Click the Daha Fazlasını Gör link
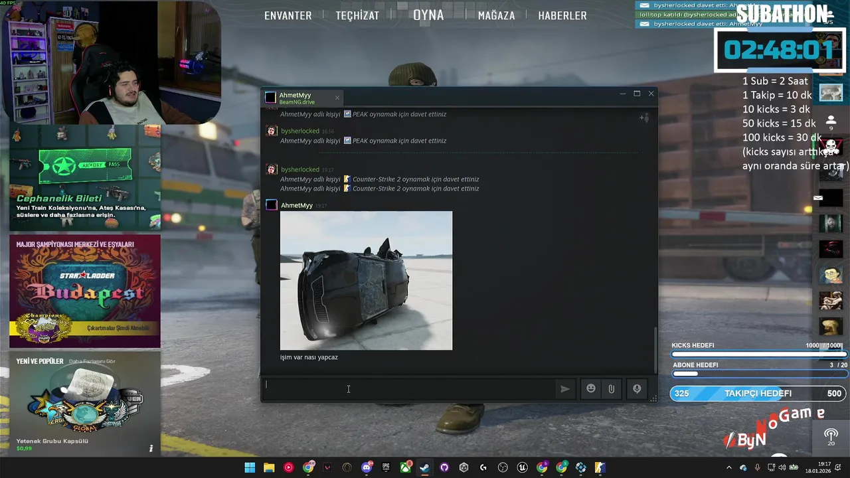Viewport: 850px width, 478px height. coord(92,361)
